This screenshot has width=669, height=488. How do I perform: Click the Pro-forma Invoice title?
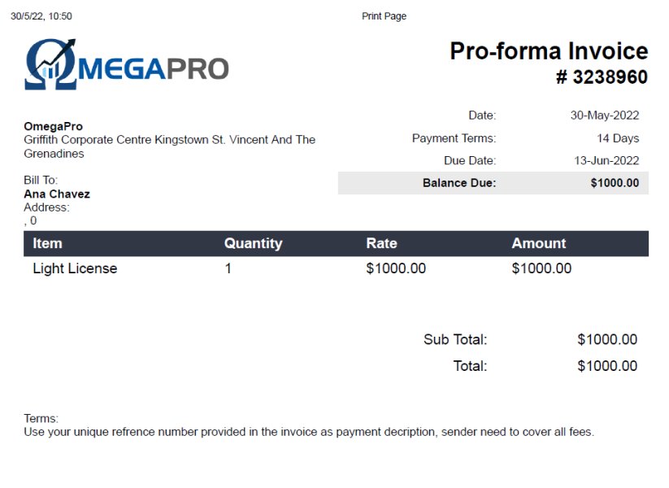[549, 51]
